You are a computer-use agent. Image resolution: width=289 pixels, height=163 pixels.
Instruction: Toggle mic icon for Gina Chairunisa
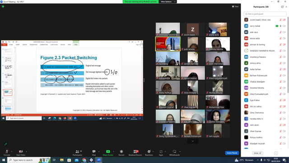click(x=280, y=113)
